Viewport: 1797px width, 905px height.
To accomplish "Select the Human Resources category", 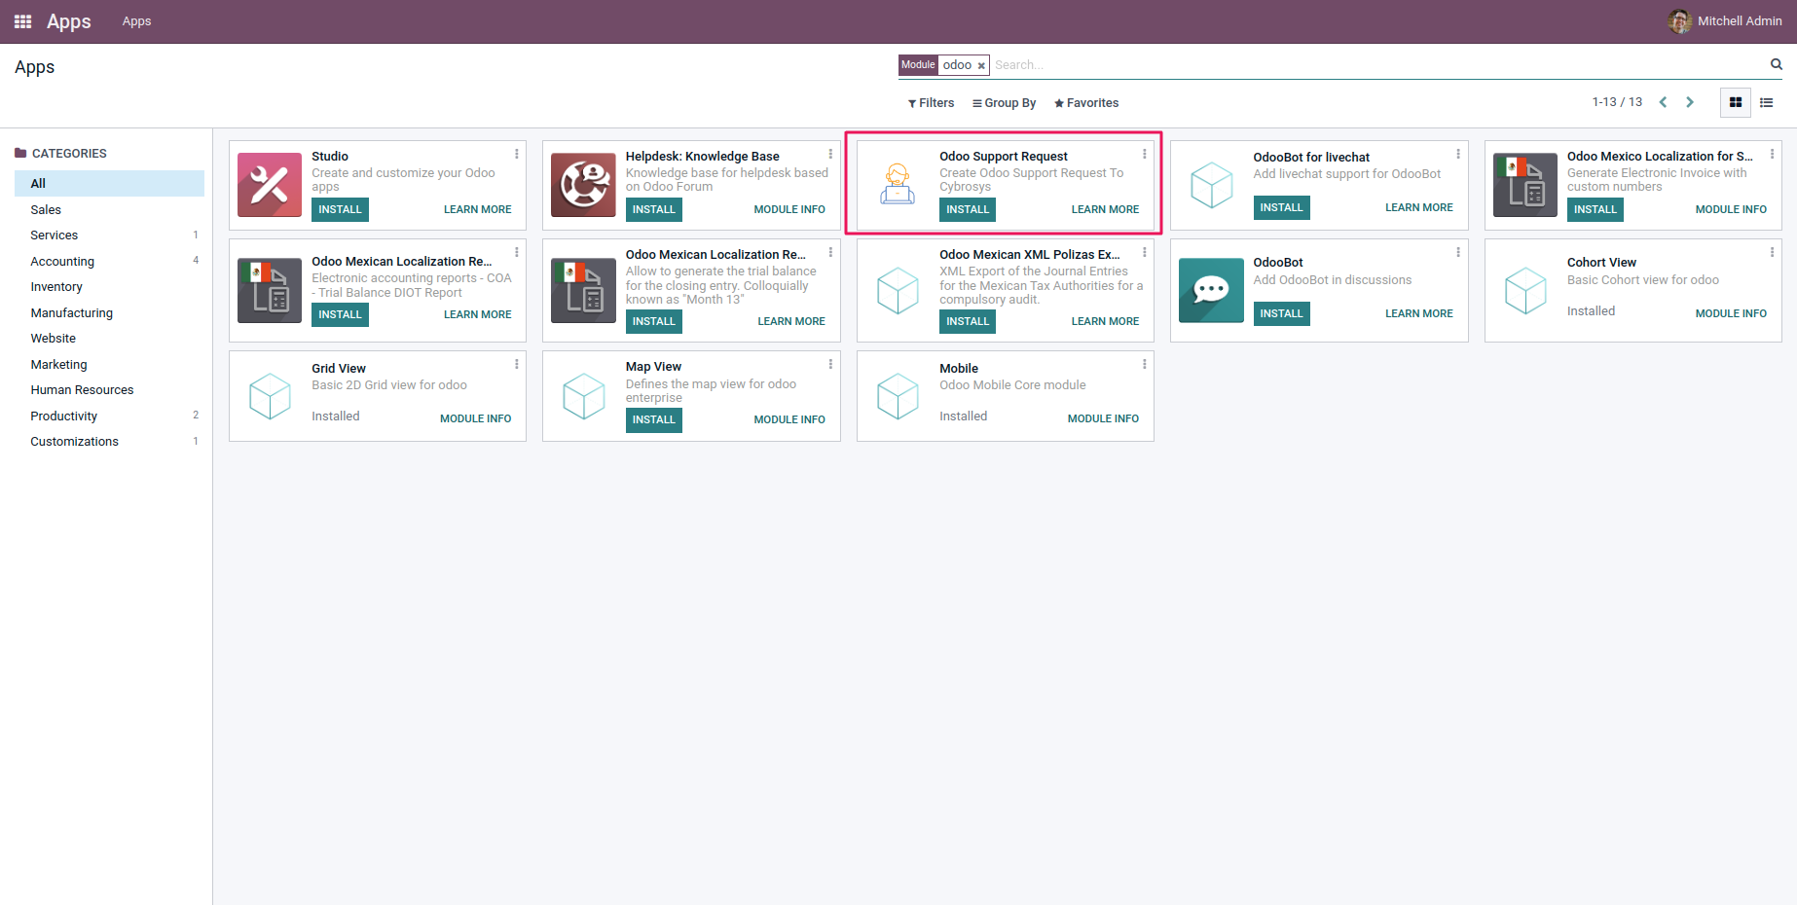I will pyautogui.click(x=109, y=390).
